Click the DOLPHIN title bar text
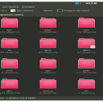 pos(91,3)
